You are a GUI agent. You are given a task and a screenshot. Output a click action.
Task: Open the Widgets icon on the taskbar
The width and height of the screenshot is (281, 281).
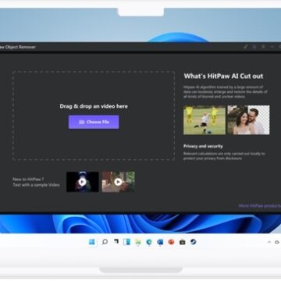[126, 242]
